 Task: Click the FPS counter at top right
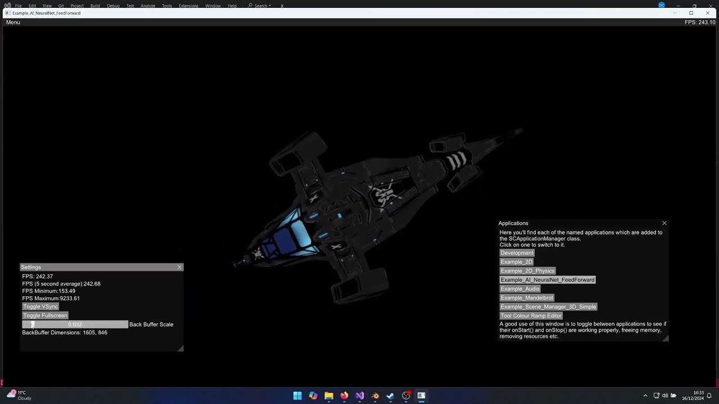700,22
